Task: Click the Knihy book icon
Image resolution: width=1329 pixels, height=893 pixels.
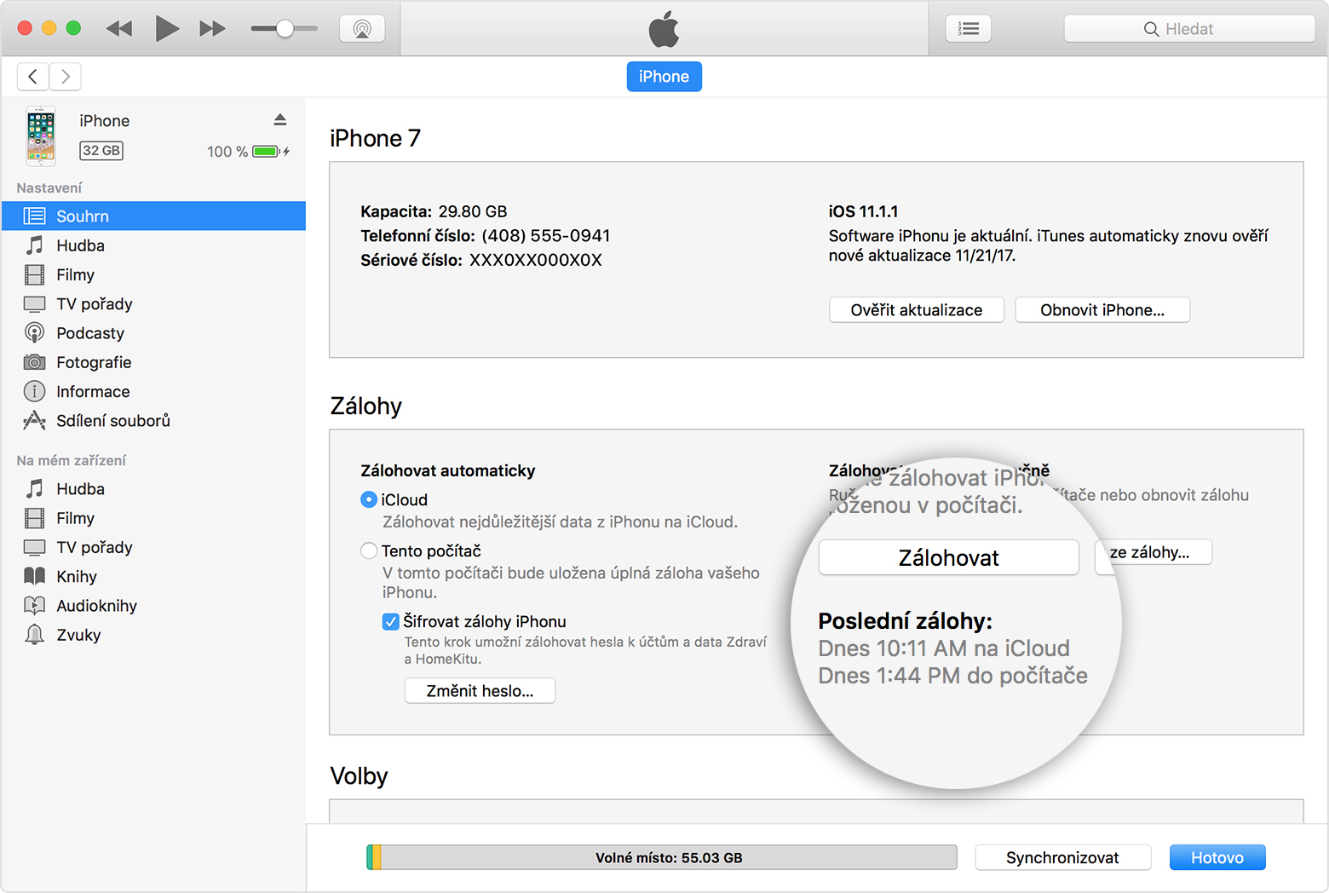Action: (34, 576)
